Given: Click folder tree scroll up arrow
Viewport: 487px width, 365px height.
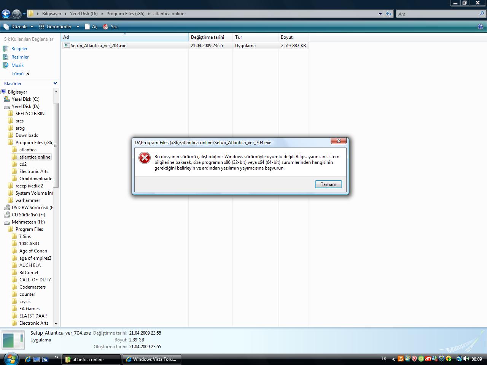Looking at the screenshot, I should pyautogui.click(x=56, y=92).
